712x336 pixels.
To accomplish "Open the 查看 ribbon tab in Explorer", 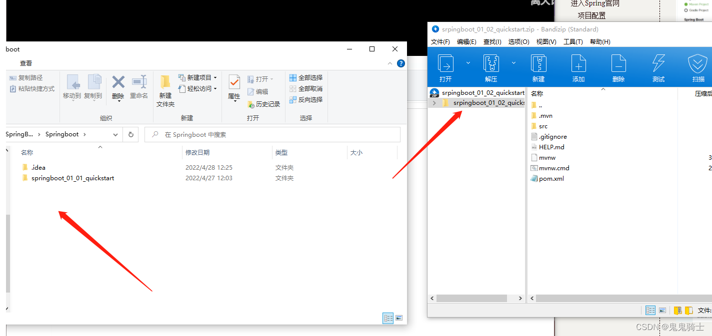I will point(26,63).
